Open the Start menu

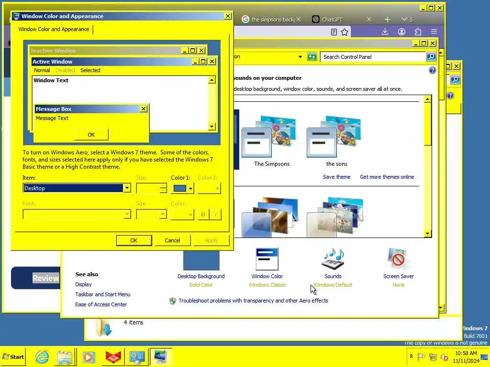(x=13, y=356)
